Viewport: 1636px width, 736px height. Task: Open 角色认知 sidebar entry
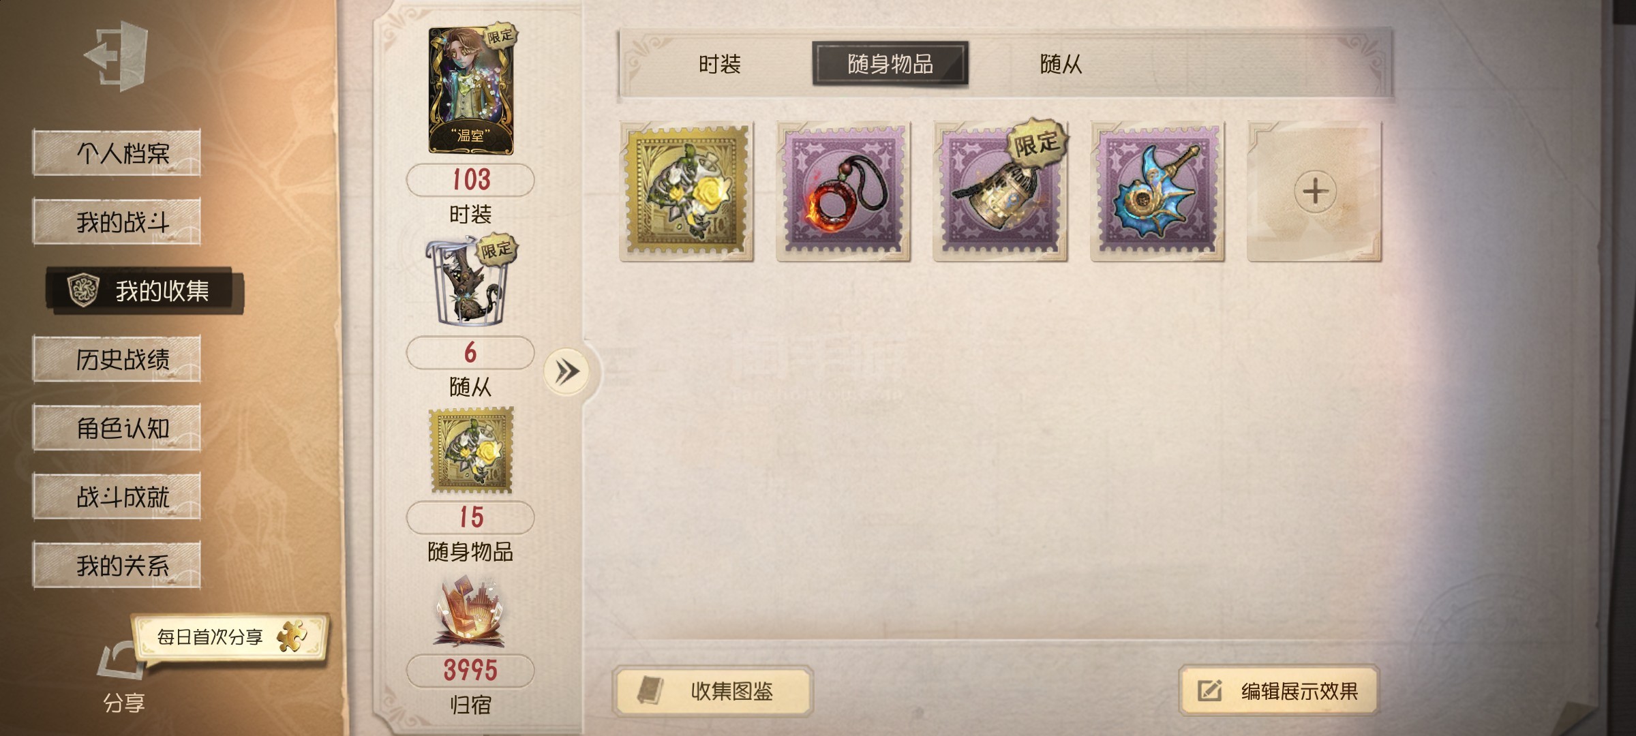tap(117, 428)
